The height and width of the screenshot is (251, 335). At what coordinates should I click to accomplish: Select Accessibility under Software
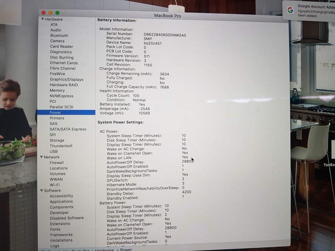[62, 196]
